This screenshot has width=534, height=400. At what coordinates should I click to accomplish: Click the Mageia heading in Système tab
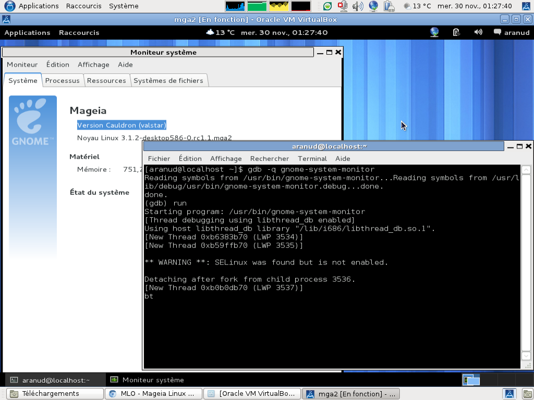pos(88,110)
